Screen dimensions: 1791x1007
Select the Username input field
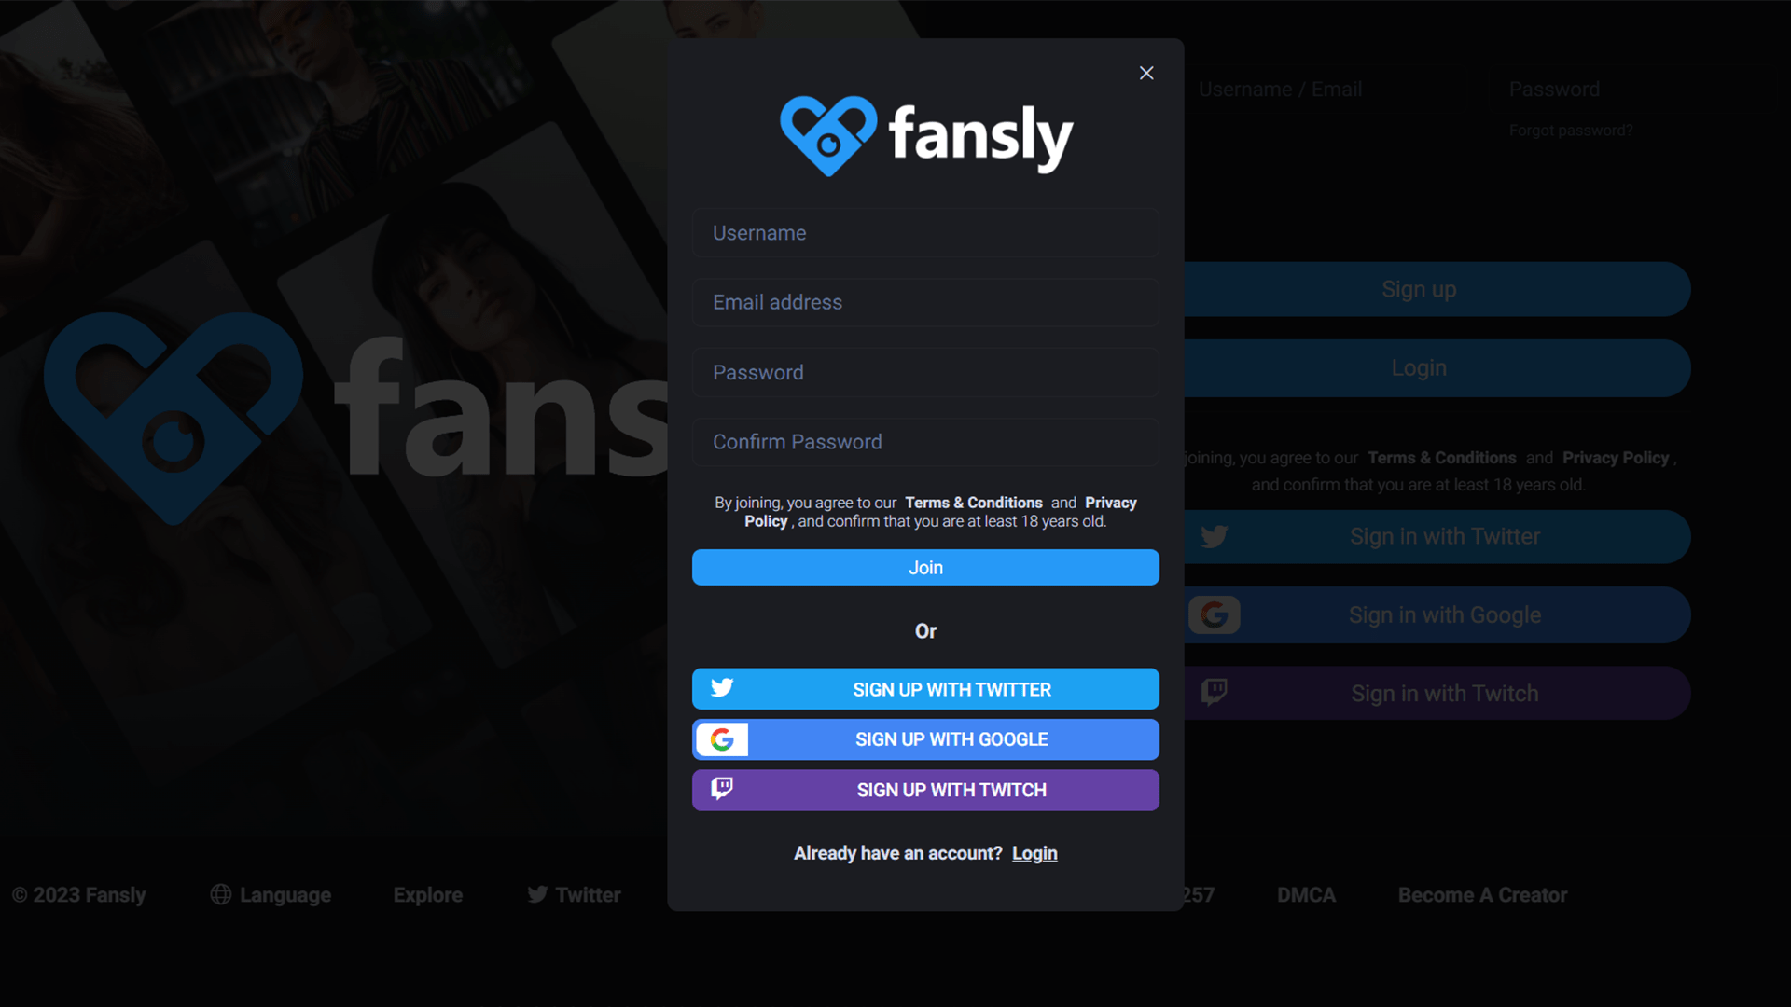tap(925, 232)
